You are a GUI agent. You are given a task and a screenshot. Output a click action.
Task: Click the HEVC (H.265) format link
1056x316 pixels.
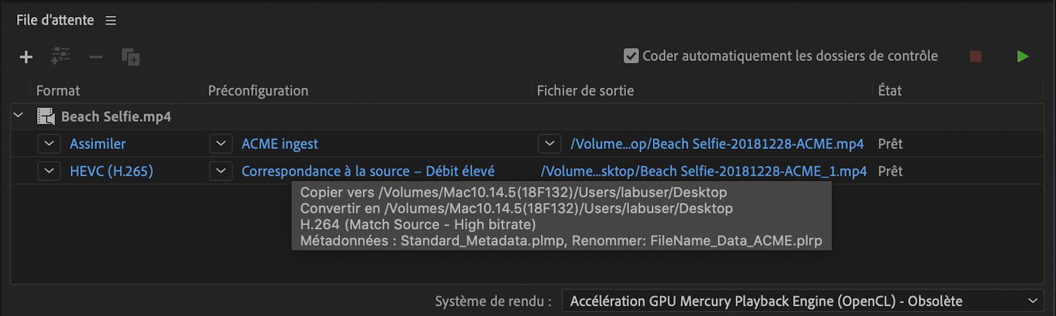click(x=112, y=171)
